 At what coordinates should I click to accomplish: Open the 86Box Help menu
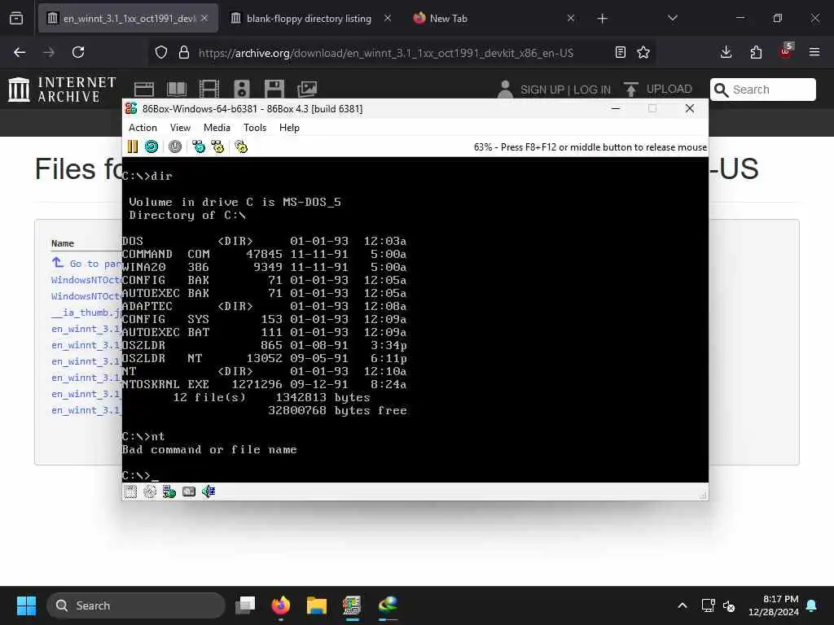(x=289, y=128)
